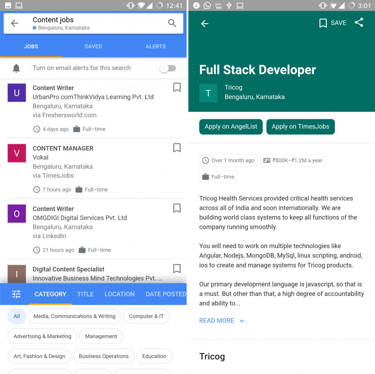The width and height of the screenshot is (375, 374).
Task: Bookmark the Vokal Content Manager job
Action: click(x=177, y=148)
